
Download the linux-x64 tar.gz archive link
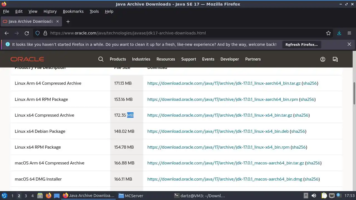point(220,115)
